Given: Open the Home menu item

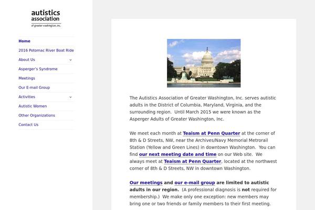Looking at the screenshot, I should point(24,41).
